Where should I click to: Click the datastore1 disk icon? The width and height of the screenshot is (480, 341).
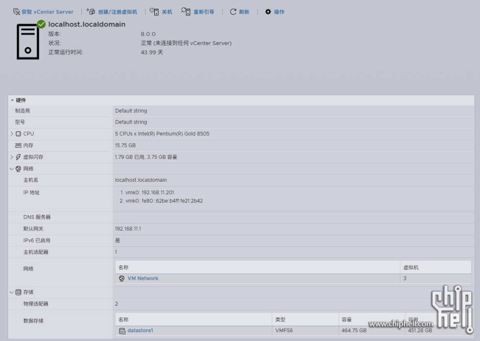click(x=122, y=331)
